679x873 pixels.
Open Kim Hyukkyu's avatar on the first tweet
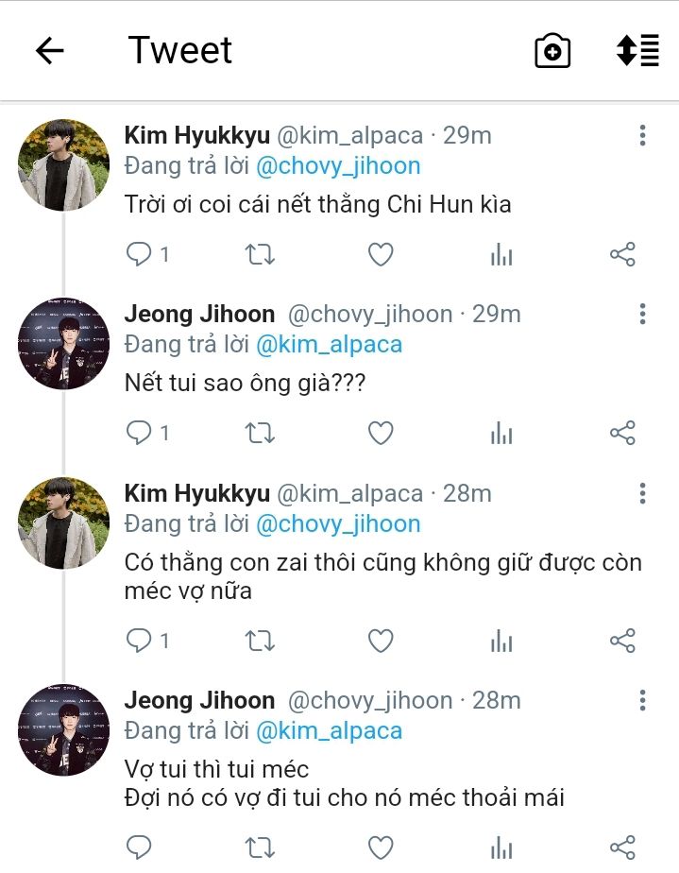[x=64, y=164]
